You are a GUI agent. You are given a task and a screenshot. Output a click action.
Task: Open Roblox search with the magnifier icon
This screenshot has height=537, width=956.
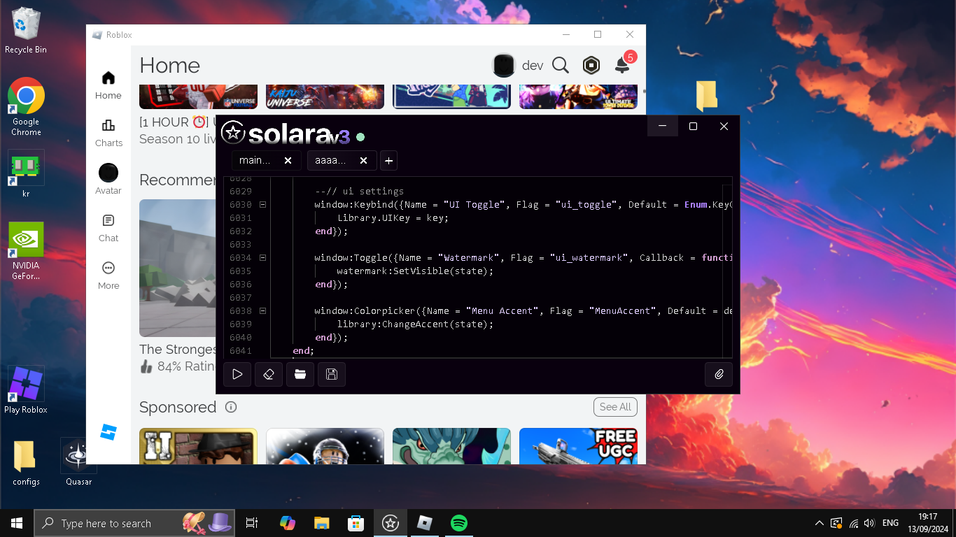click(x=561, y=65)
